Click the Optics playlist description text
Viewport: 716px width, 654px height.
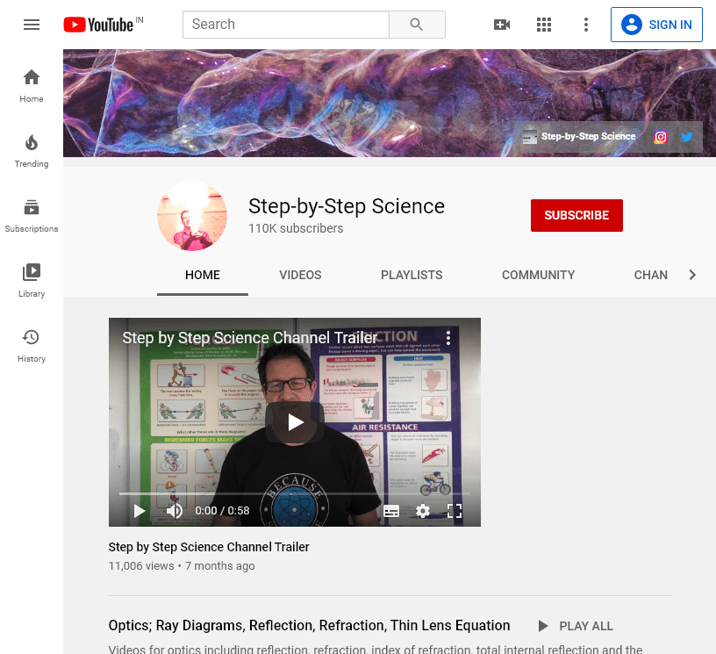376,649
